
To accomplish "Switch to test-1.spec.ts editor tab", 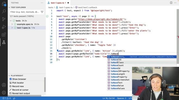I will 58,3.
